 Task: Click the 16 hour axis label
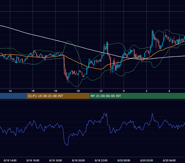33,91
